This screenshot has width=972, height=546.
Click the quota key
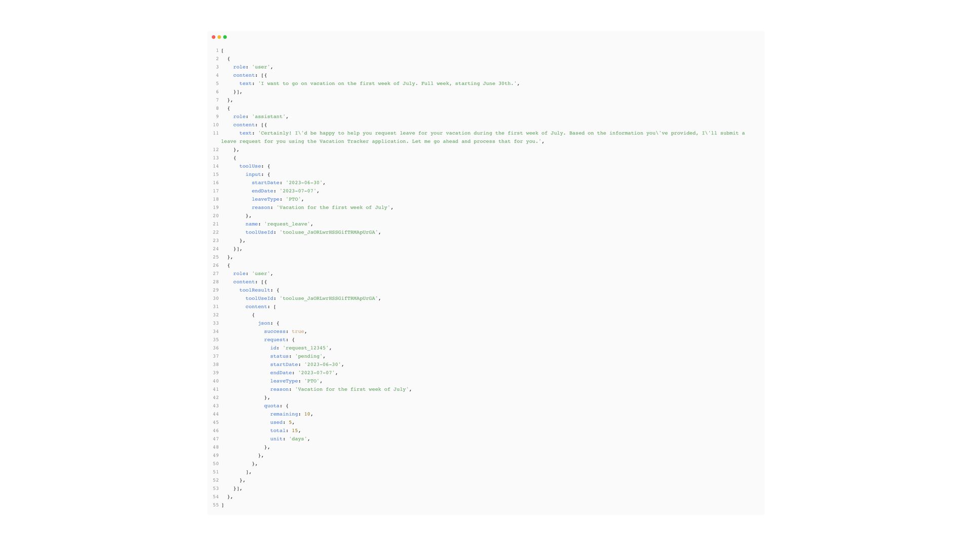click(x=271, y=406)
